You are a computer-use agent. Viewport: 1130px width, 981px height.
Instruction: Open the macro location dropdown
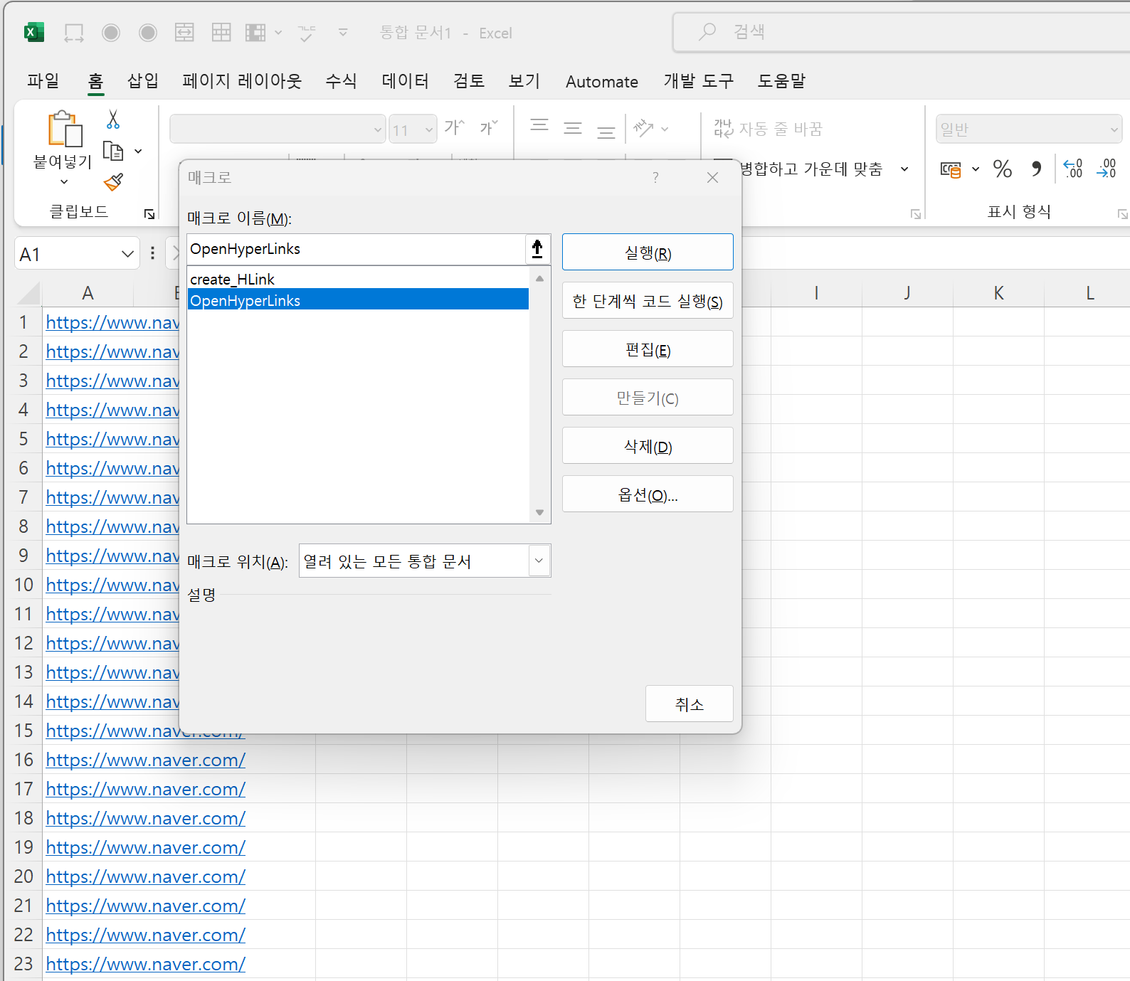[x=539, y=561]
